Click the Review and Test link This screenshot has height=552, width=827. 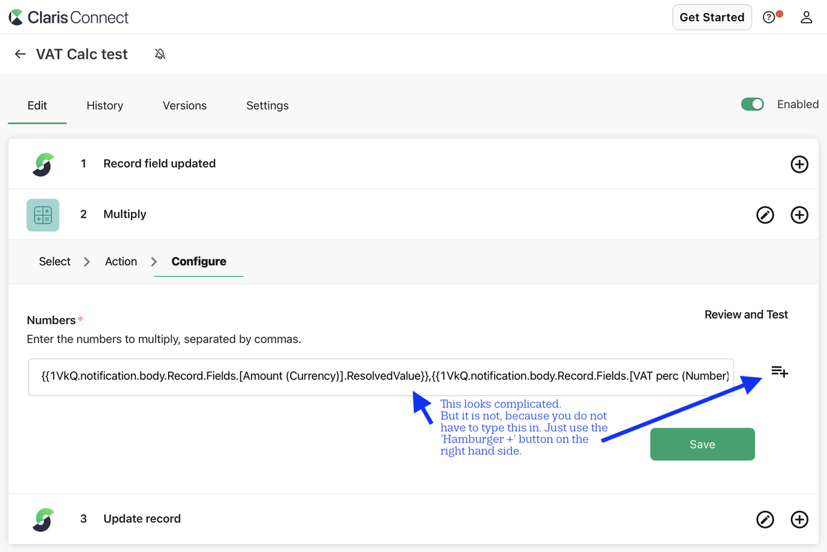click(746, 315)
